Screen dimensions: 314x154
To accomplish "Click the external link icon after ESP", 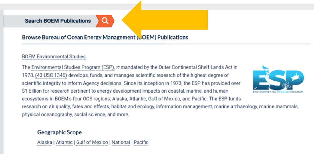I will tap(118, 68).
